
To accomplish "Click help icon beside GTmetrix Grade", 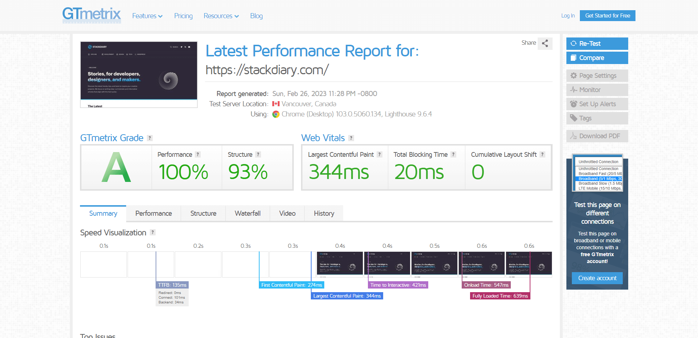I will (150, 138).
